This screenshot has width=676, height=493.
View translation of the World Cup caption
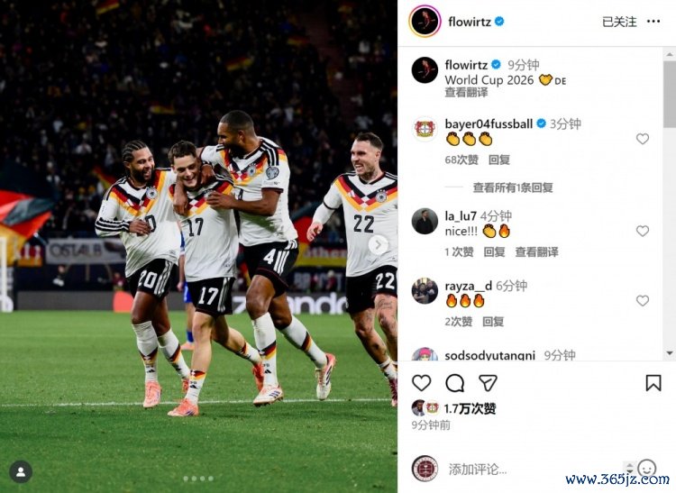tap(467, 92)
